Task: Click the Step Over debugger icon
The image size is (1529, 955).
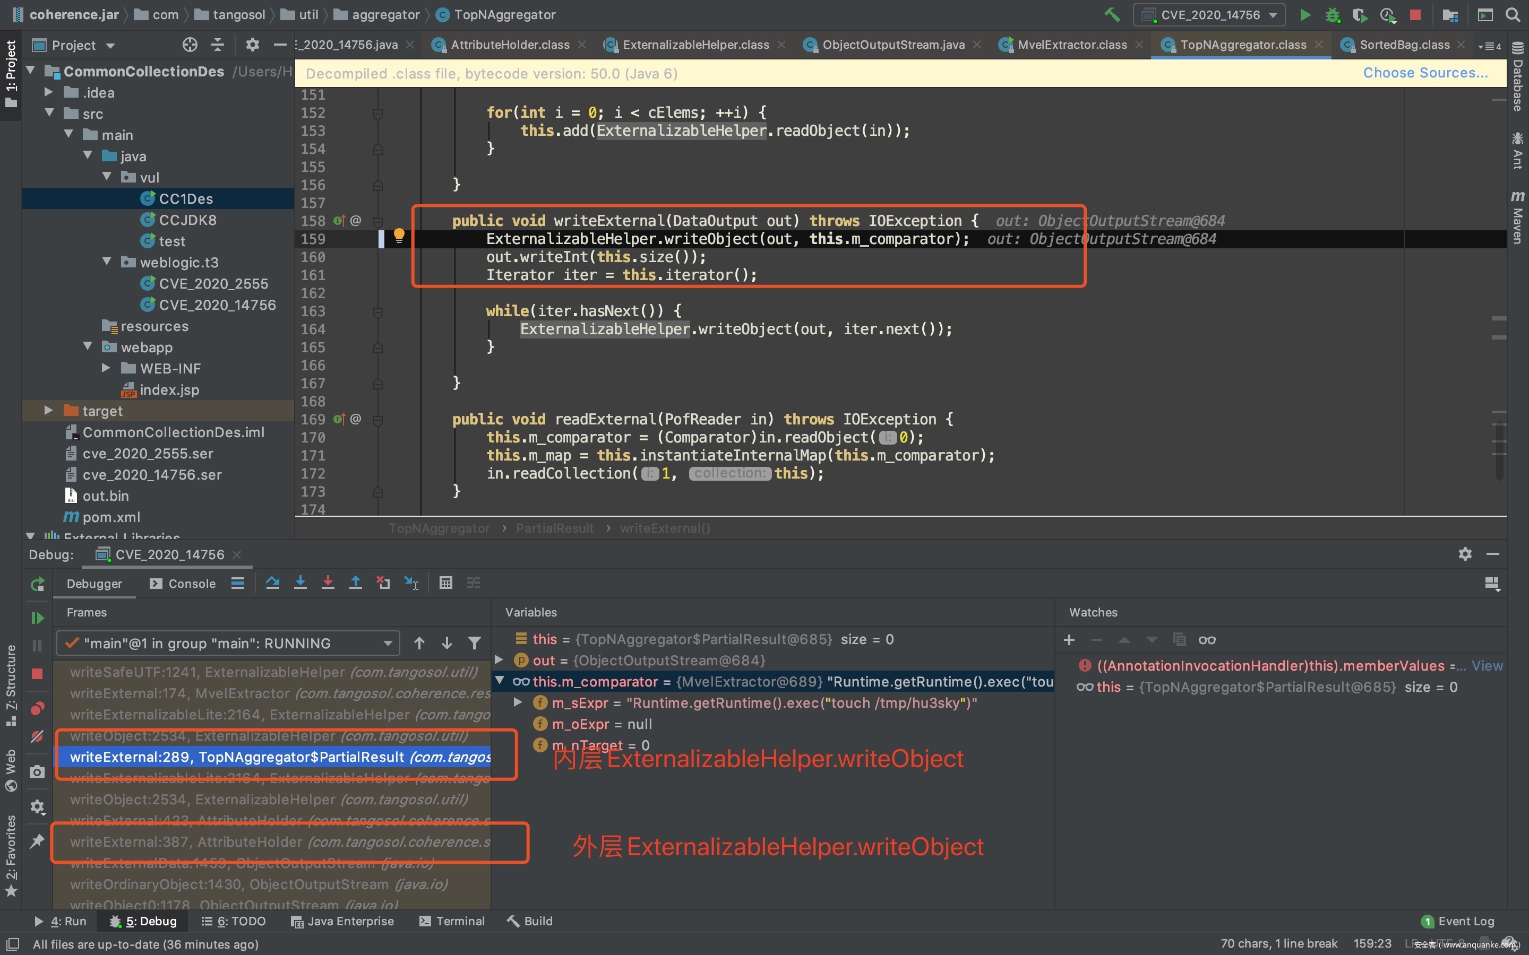Action: click(273, 583)
